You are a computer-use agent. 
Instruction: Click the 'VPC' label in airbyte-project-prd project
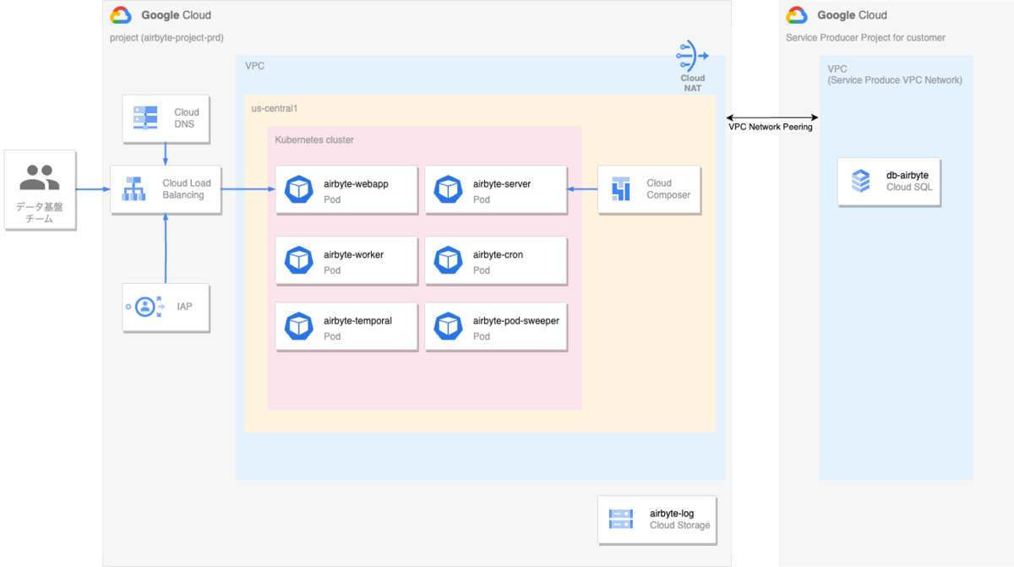pyautogui.click(x=254, y=65)
